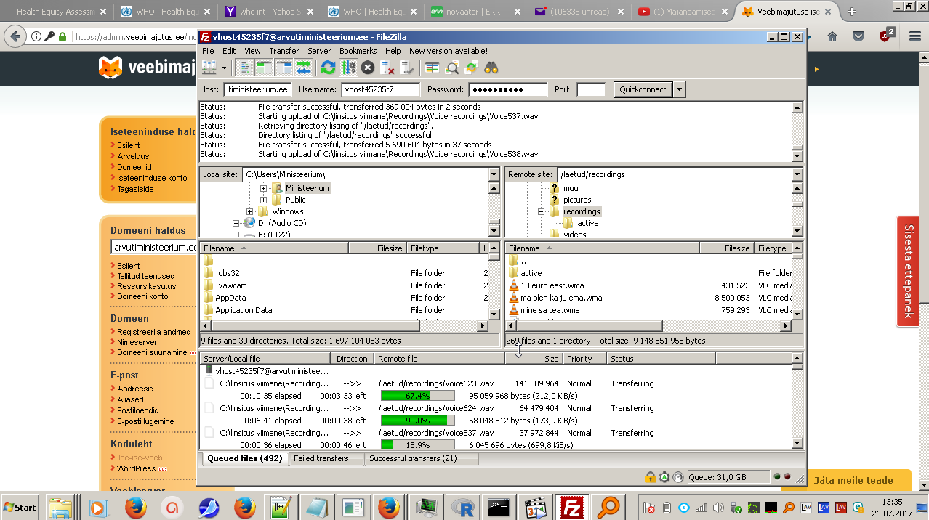The image size is (929, 520).
Task: Toggle the local directory tree view
Action: 264,68
